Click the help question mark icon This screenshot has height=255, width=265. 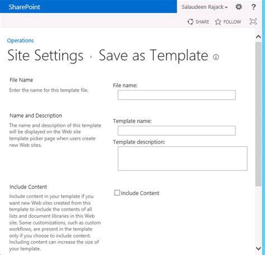pos(253,7)
